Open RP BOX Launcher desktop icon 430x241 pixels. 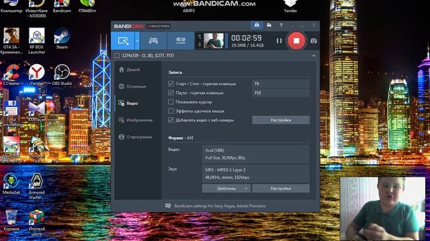(36, 41)
